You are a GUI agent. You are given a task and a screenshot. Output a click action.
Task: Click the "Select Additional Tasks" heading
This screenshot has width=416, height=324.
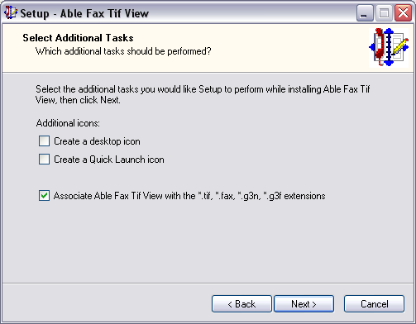point(78,38)
